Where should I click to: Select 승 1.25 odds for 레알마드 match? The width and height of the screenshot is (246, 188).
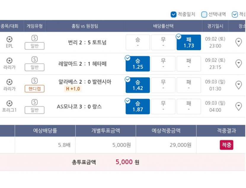(x=138, y=64)
